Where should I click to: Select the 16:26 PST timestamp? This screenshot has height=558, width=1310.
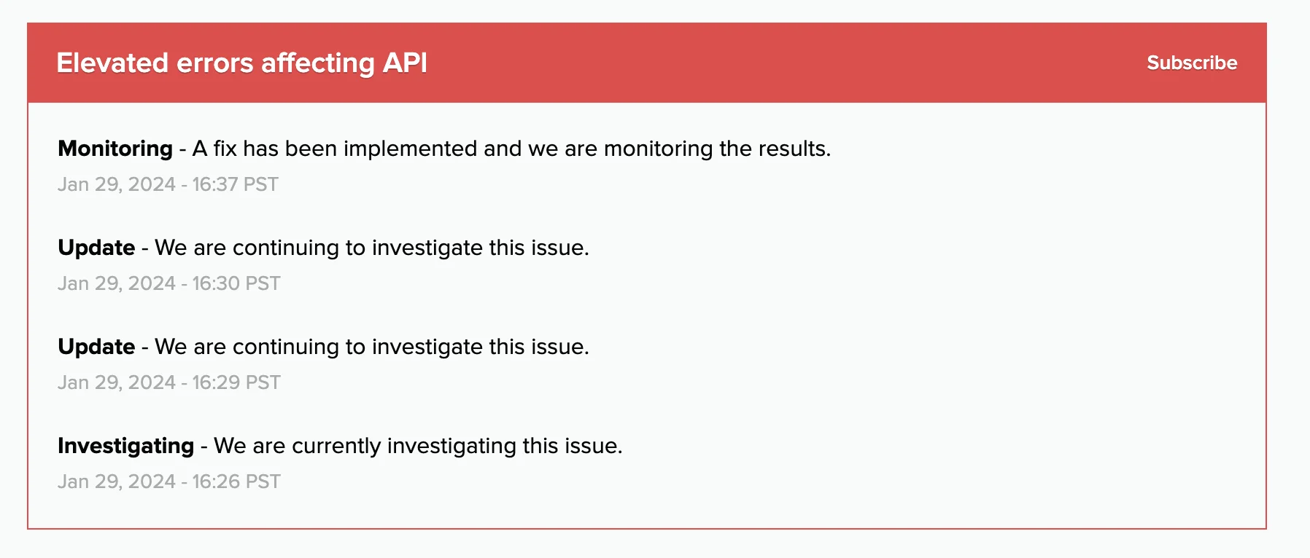click(x=168, y=482)
